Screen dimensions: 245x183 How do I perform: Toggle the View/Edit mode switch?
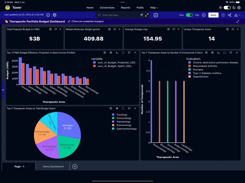[x=189, y=15]
